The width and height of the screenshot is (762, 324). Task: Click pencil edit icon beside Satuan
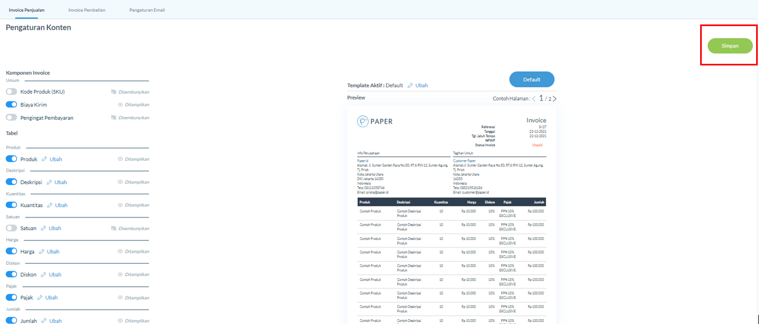point(44,228)
